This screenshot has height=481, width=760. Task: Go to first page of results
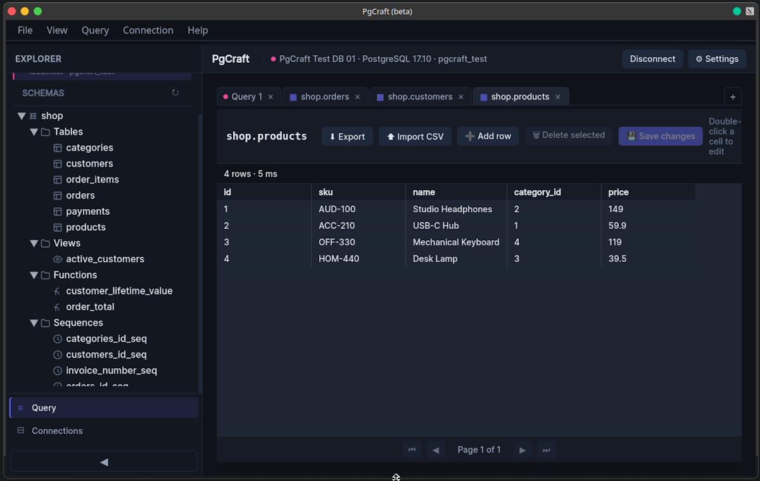coord(412,450)
